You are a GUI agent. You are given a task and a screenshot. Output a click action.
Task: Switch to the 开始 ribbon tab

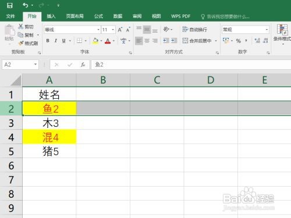(x=32, y=16)
